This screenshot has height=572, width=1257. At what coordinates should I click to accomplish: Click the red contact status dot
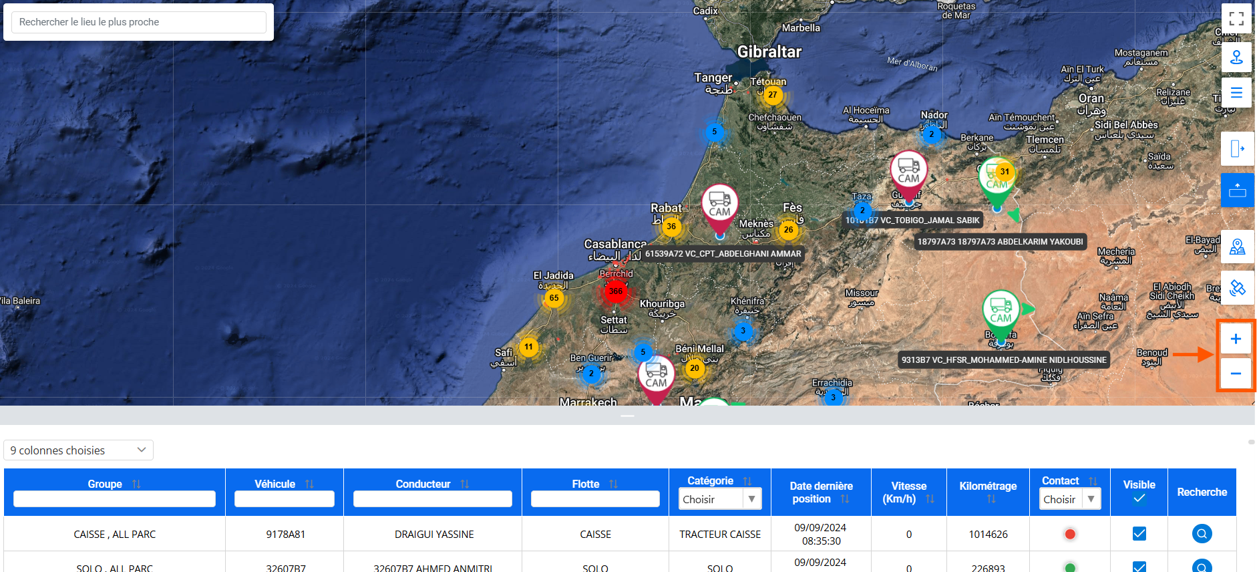[1069, 534]
